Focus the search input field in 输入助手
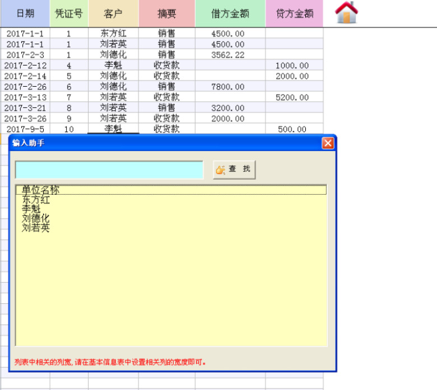Screen dimensions: 437x390 (x=109, y=170)
